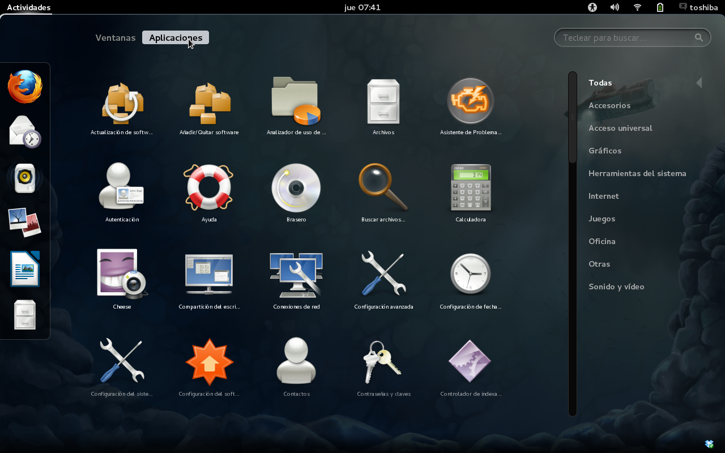Click the Teclear para buscar search field

(x=632, y=37)
